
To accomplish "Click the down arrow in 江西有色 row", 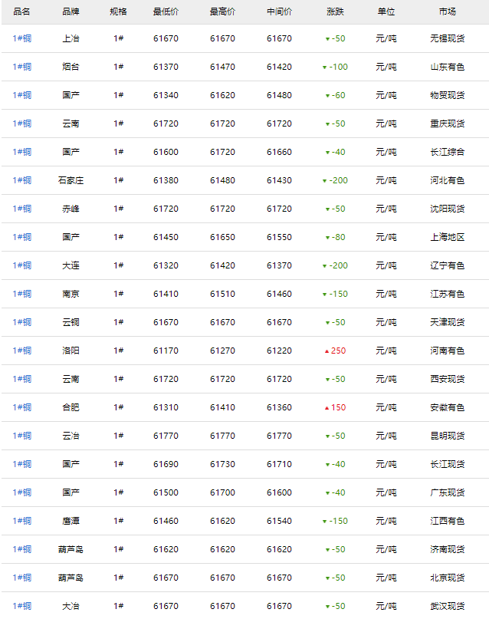I will click(x=325, y=522).
